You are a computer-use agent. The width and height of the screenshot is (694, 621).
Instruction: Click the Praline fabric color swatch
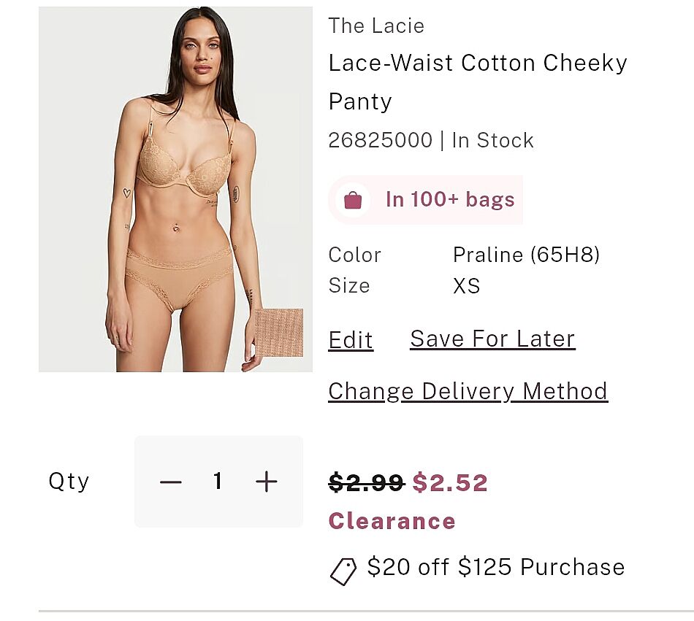278,333
